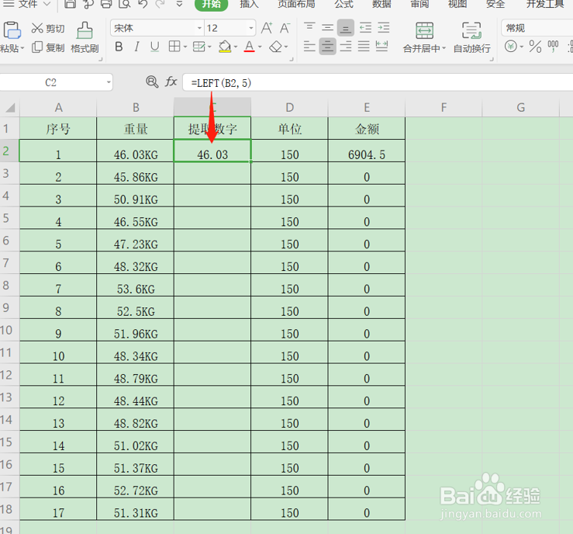Viewport: 573px width, 534px height.
Task: Expand the font color dropdown arrow
Action: click(x=260, y=47)
